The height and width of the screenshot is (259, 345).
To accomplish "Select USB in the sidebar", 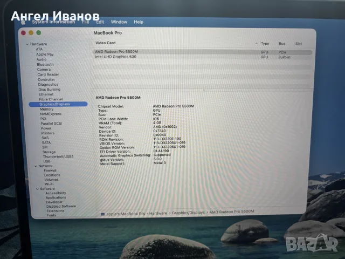I will point(47,161).
